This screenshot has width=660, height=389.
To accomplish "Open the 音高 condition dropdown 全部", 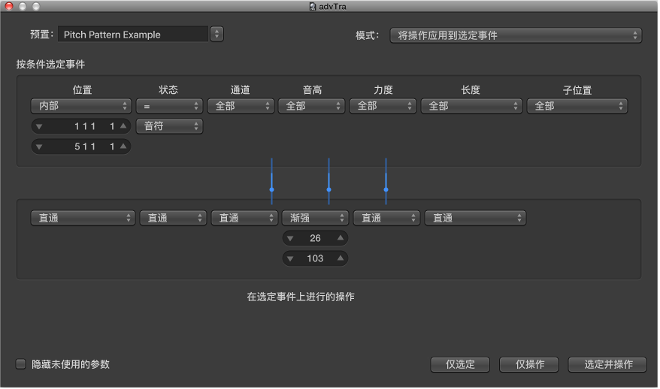I will pos(312,106).
